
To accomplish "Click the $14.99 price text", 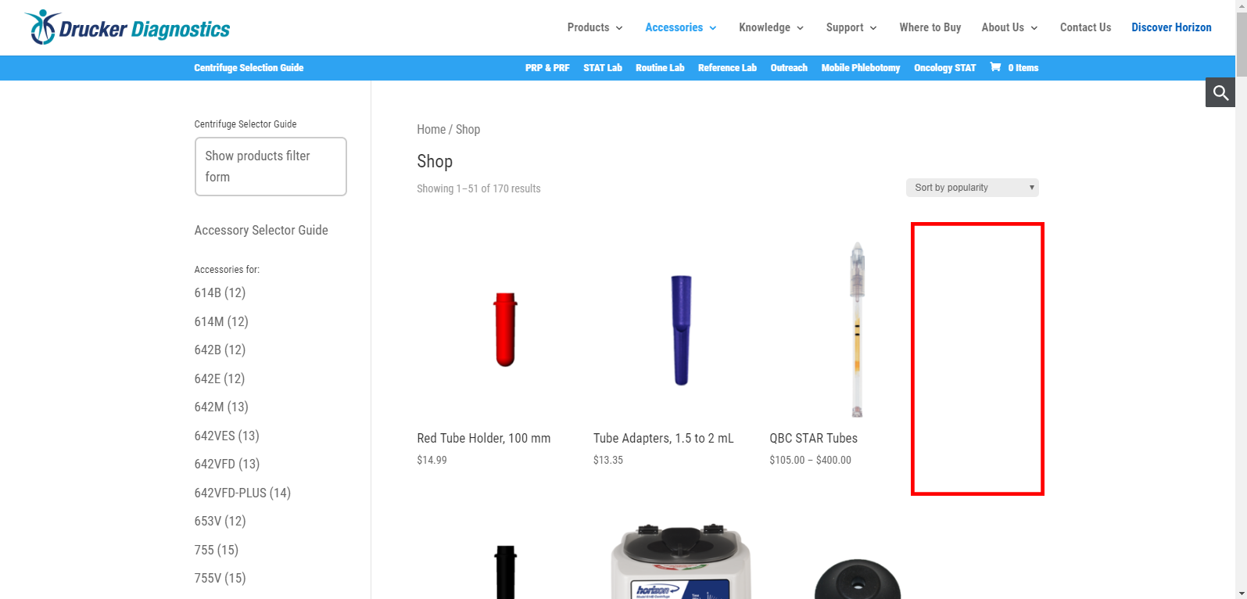I will tap(432, 461).
